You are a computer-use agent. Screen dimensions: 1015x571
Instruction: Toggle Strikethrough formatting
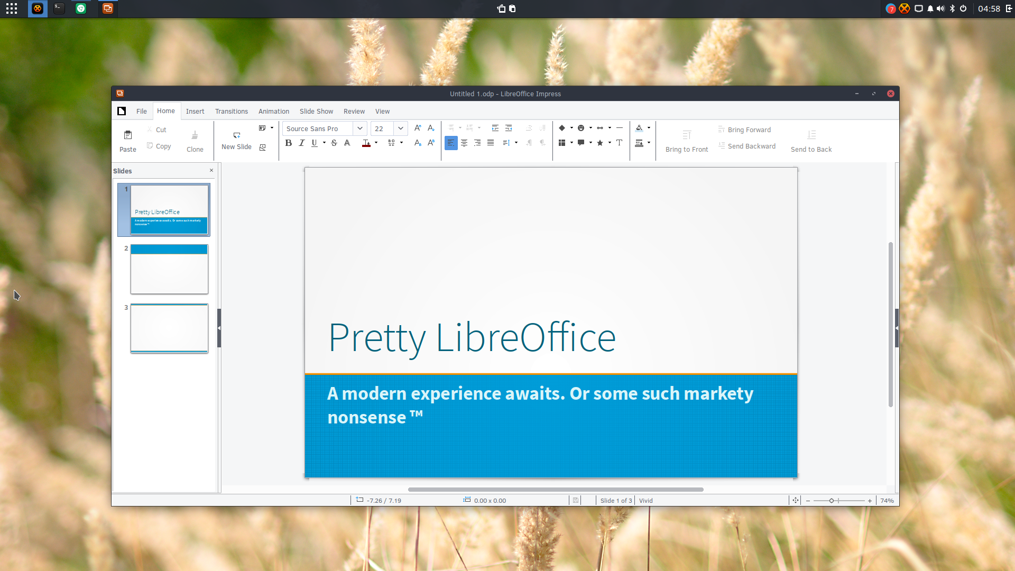point(334,143)
